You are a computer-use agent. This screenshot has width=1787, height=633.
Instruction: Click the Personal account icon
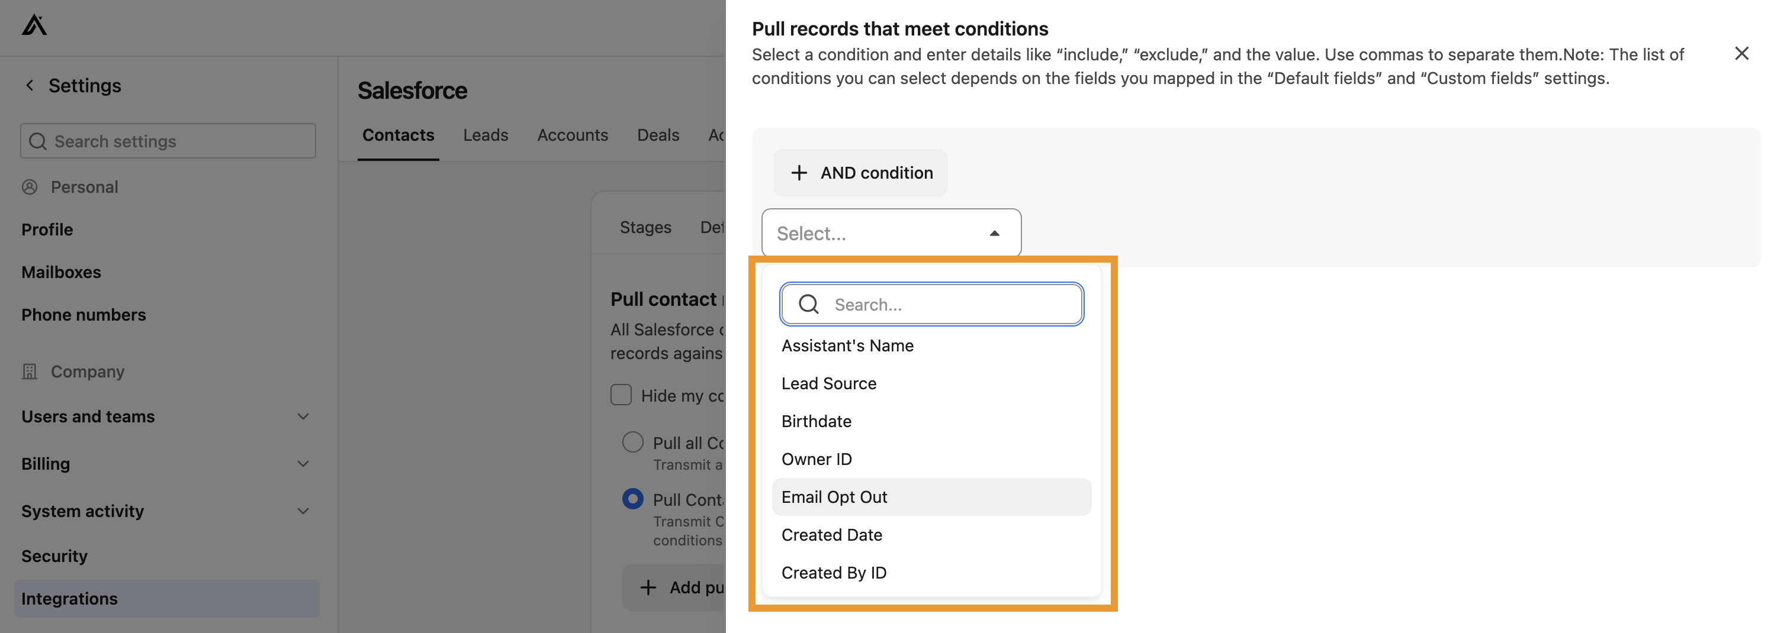[x=30, y=186]
